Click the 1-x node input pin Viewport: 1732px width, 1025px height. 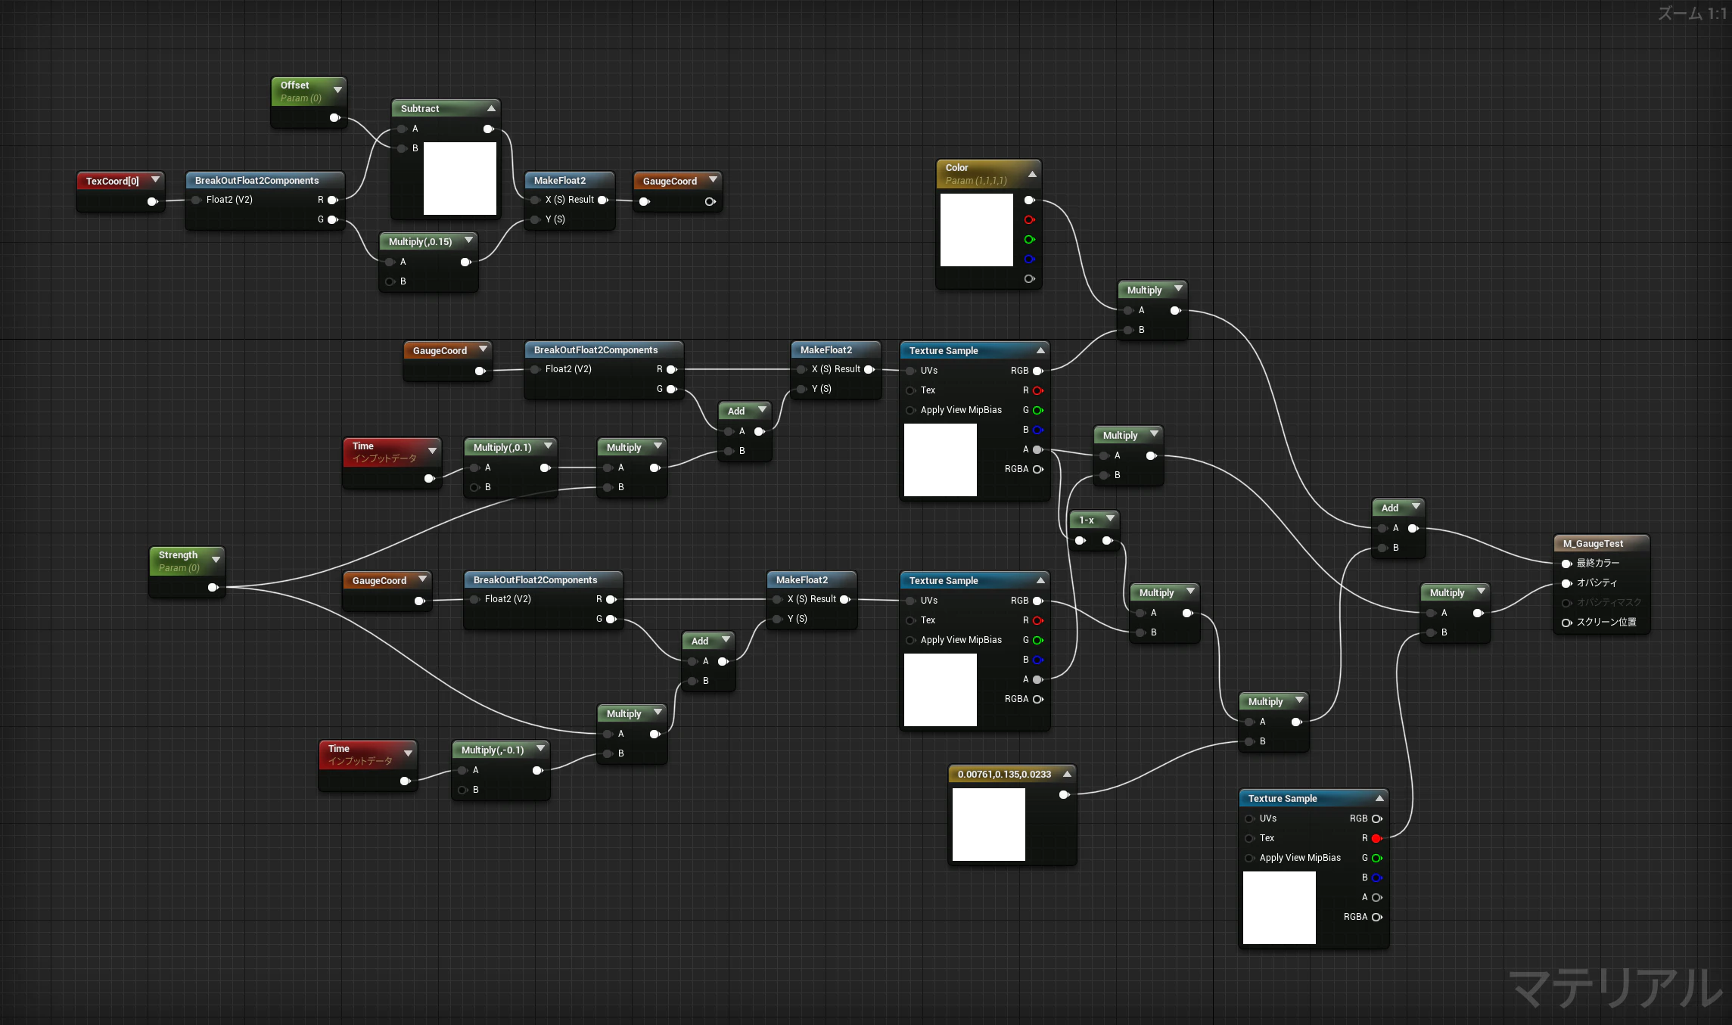point(1081,540)
